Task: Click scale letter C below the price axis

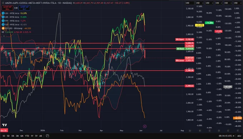Action: click(209, 131)
